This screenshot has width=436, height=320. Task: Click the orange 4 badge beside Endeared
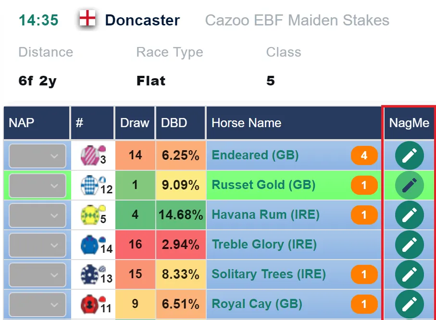point(364,155)
